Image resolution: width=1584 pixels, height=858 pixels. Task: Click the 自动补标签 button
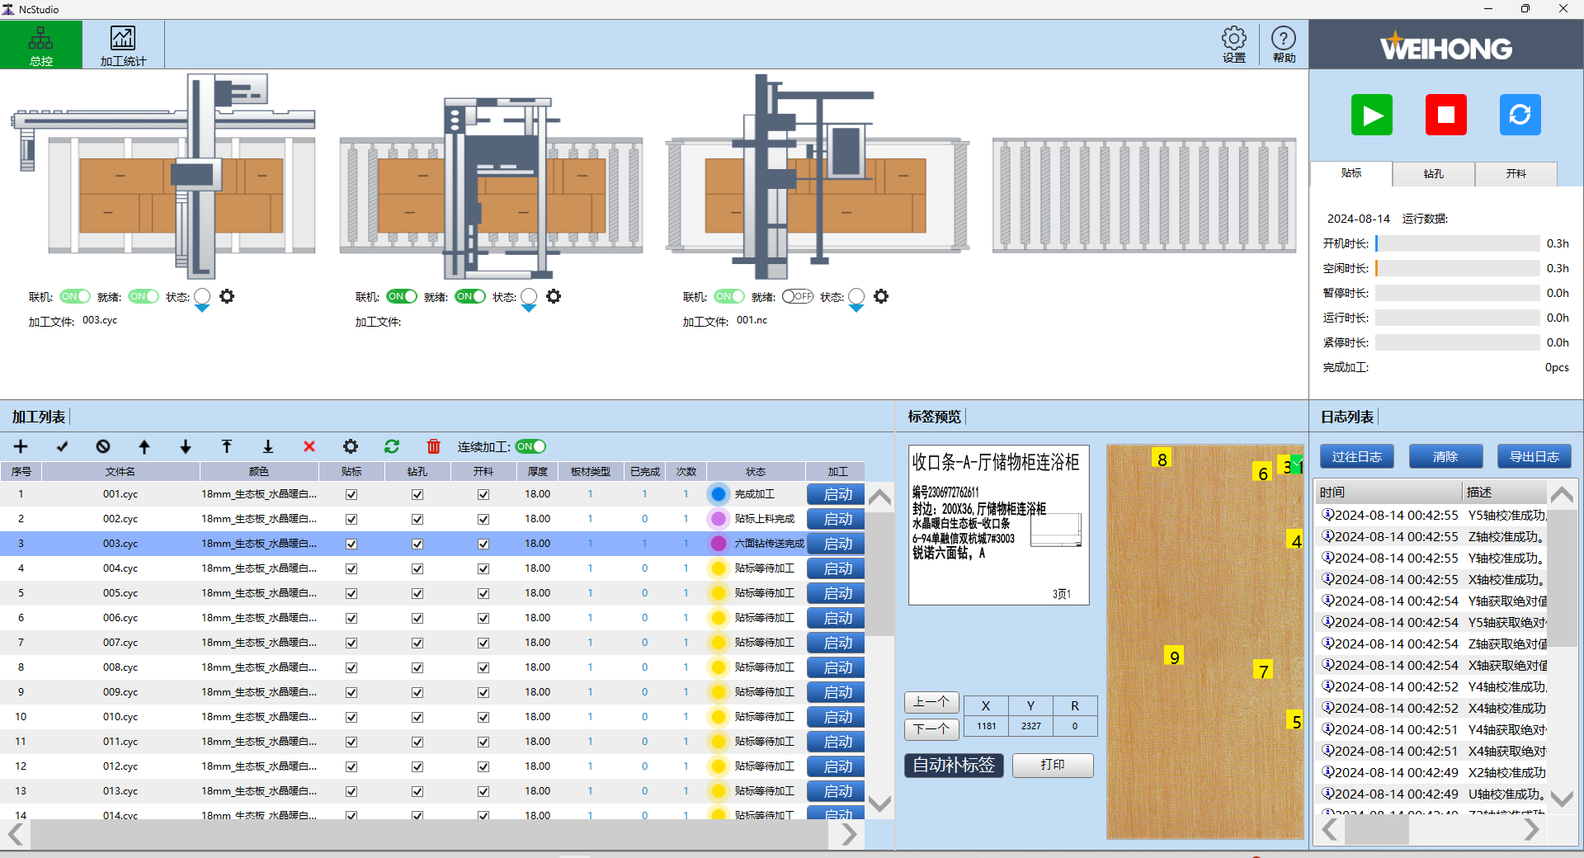(954, 765)
